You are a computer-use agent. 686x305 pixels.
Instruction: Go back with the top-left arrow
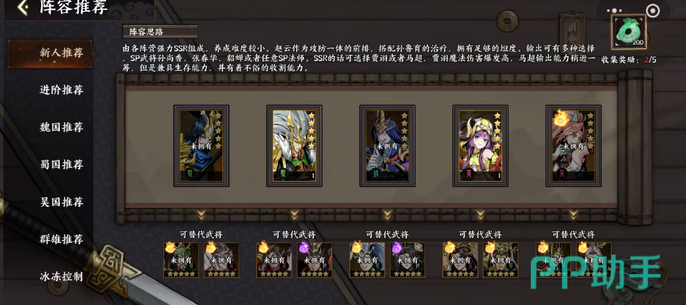(x=22, y=7)
